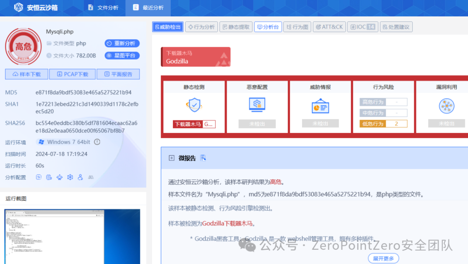Switch to the 行为分析 tab
The width and height of the screenshot is (468, 264).
point(201,27)
